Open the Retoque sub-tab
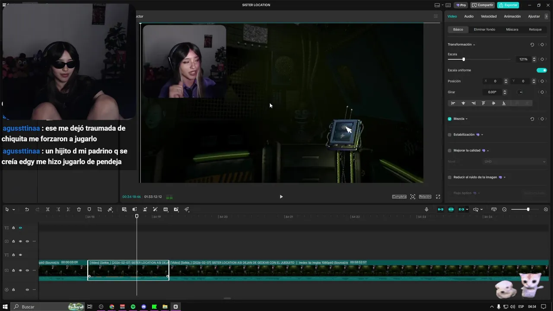The height and width of the screenshot is (311, 553). pyautogui.click(x=535, y=29)
